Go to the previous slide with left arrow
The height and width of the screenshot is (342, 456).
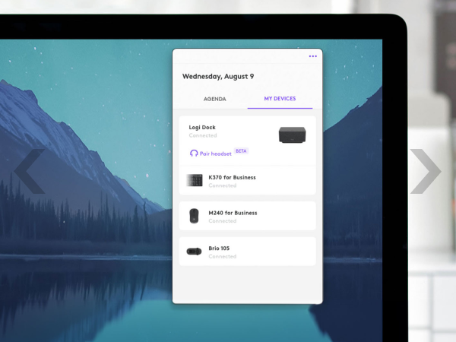(30, 171)
